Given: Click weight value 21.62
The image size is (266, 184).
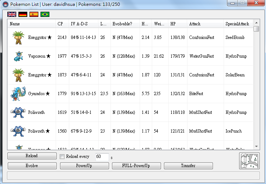Looking at the screenshot, I should click(159, 56).
